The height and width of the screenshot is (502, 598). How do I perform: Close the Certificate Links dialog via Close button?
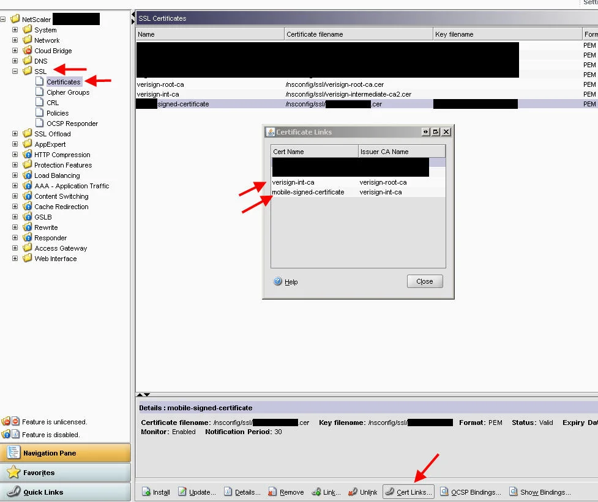point(424,281)
